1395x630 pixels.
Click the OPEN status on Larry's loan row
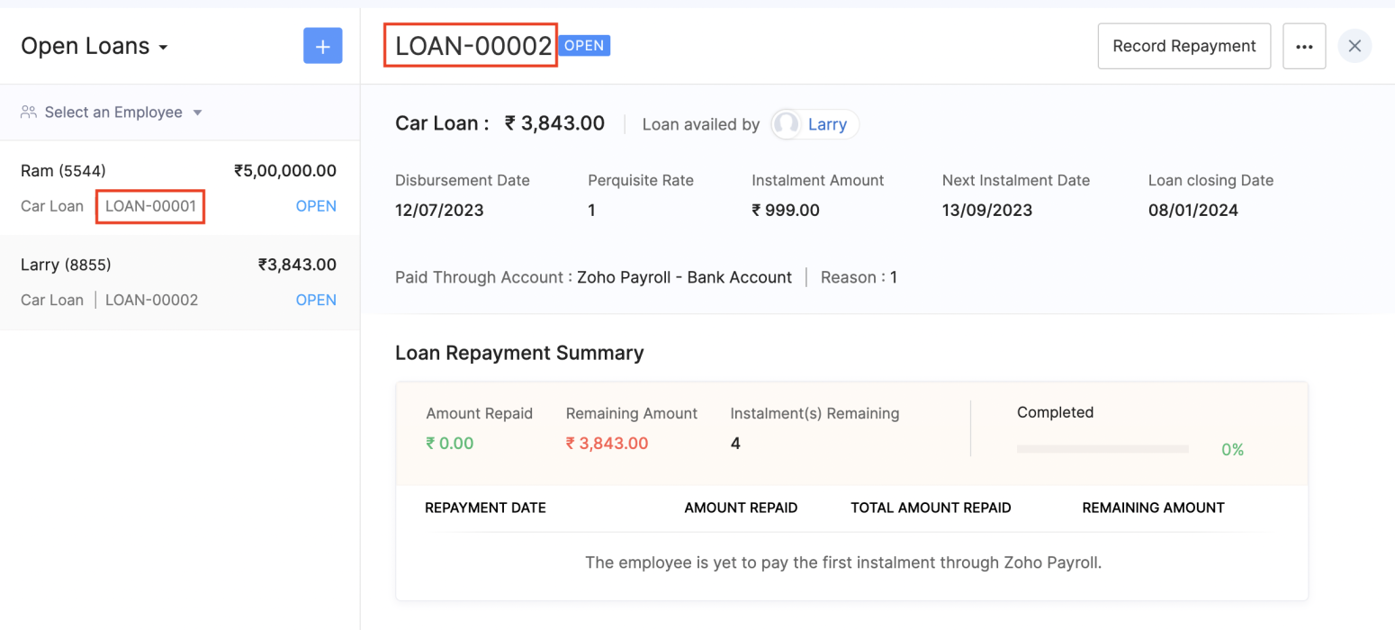tap(316, 300)
